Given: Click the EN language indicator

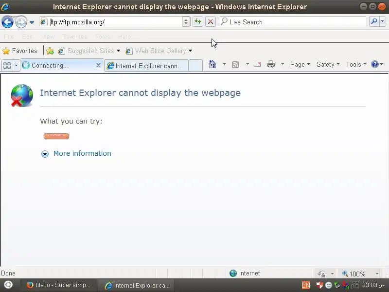Looking at the screenshot, I should pyautogui.click(x=306, y=285).
